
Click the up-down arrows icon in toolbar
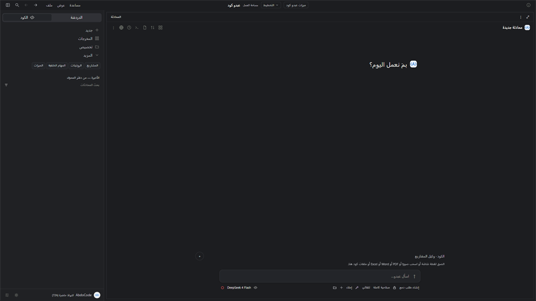152,28
